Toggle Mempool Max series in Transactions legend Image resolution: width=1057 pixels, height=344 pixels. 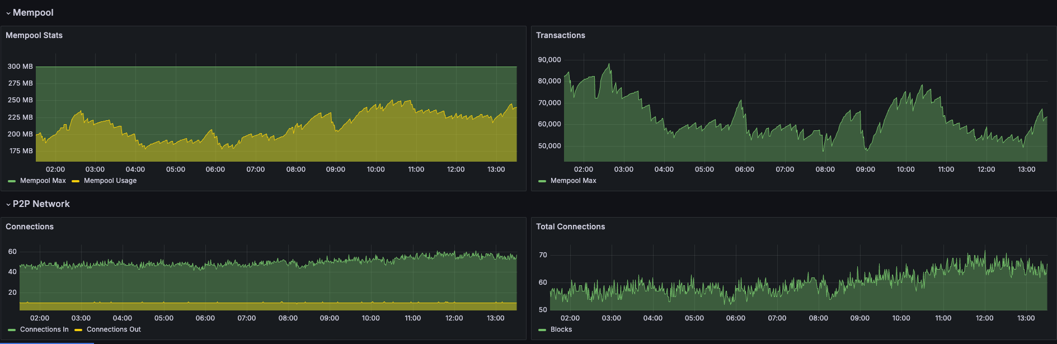click(573, 181)
